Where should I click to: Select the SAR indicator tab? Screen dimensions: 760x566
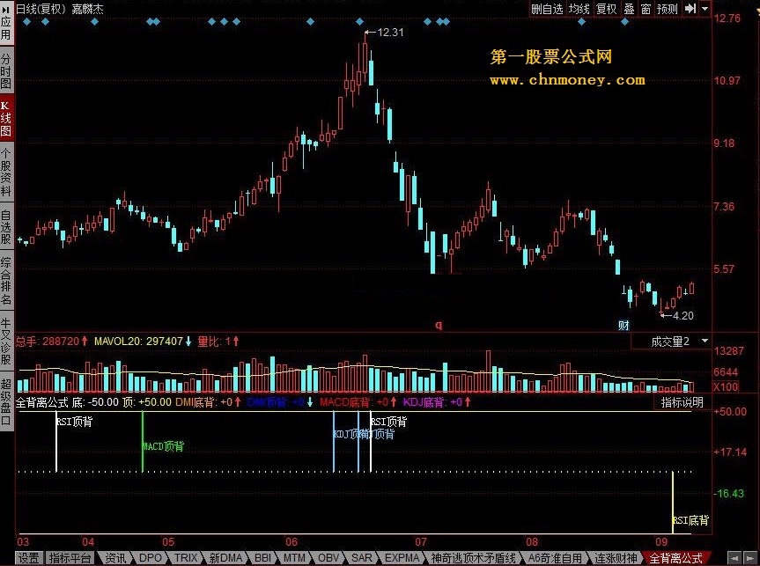point(362,558)
